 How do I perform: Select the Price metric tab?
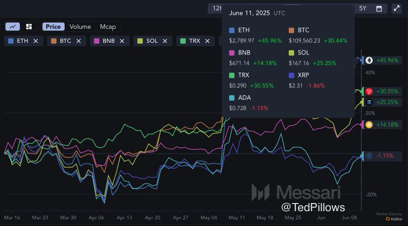[x=53, y=27]
